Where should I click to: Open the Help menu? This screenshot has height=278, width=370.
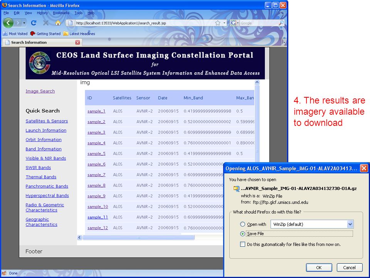(x=91, y=13)
